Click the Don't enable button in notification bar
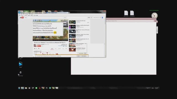177x99 pixels. click(x=84, y=56)
